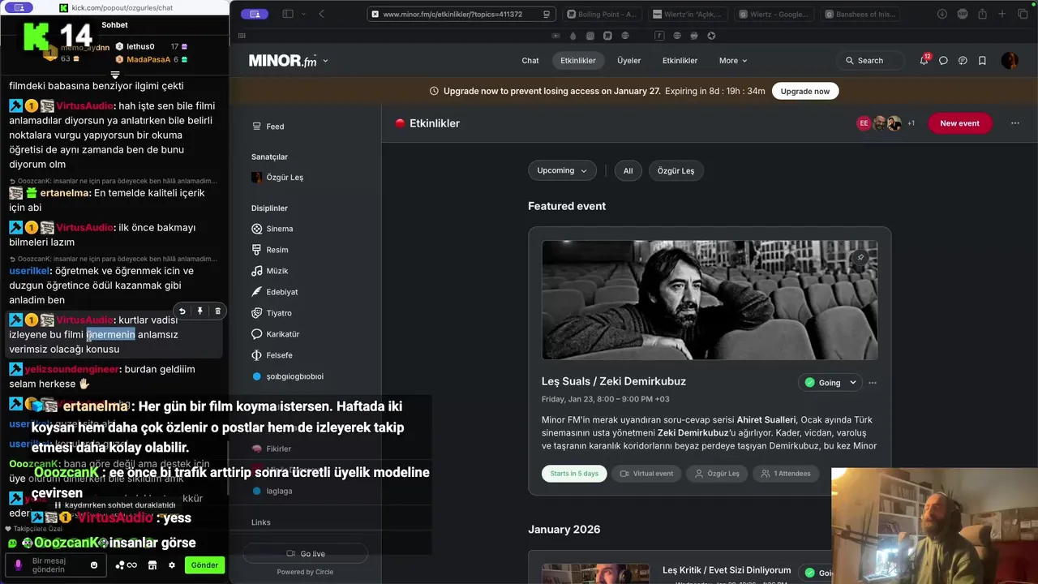Open the sidebar options chevron in browser toolbar
This screenshot has width=1038, height=584.
click(x=304, y=14)
